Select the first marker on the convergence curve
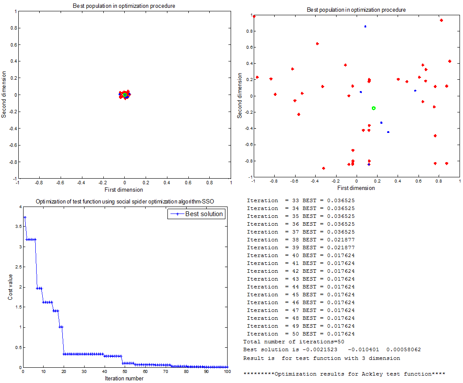This screenshot has width=463, height=383. [x=25, y=217]
